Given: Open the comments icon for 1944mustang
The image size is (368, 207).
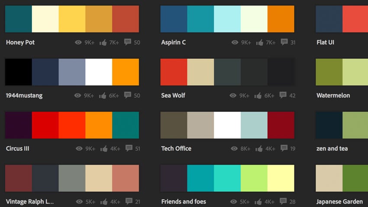Looking at the screenshot, I should (128, 95).
